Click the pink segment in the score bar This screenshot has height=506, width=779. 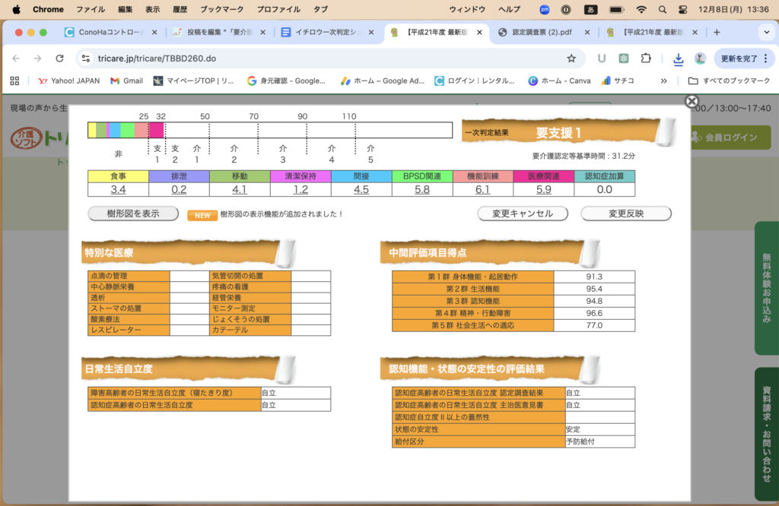pyautogui.click(x=156, y=130)
